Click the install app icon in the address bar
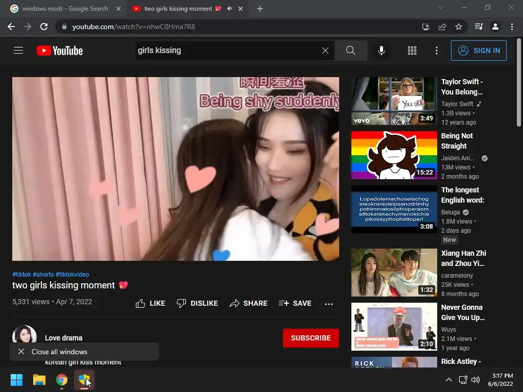 (425, 27)
